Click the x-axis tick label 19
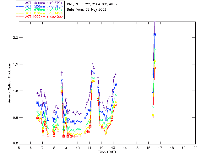This screenshot has width=201, height=160. pos(184,148)
